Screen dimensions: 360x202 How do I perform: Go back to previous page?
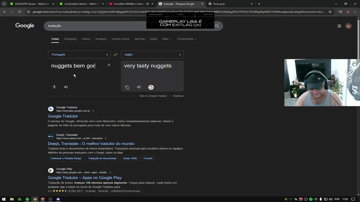tap(4, 12)
